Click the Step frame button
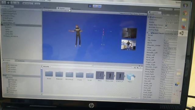195x110 pixels. coord(99,6)
